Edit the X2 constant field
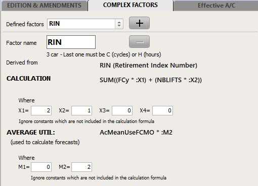The height and width of the screenshot is (186, 258). (81, 110)
